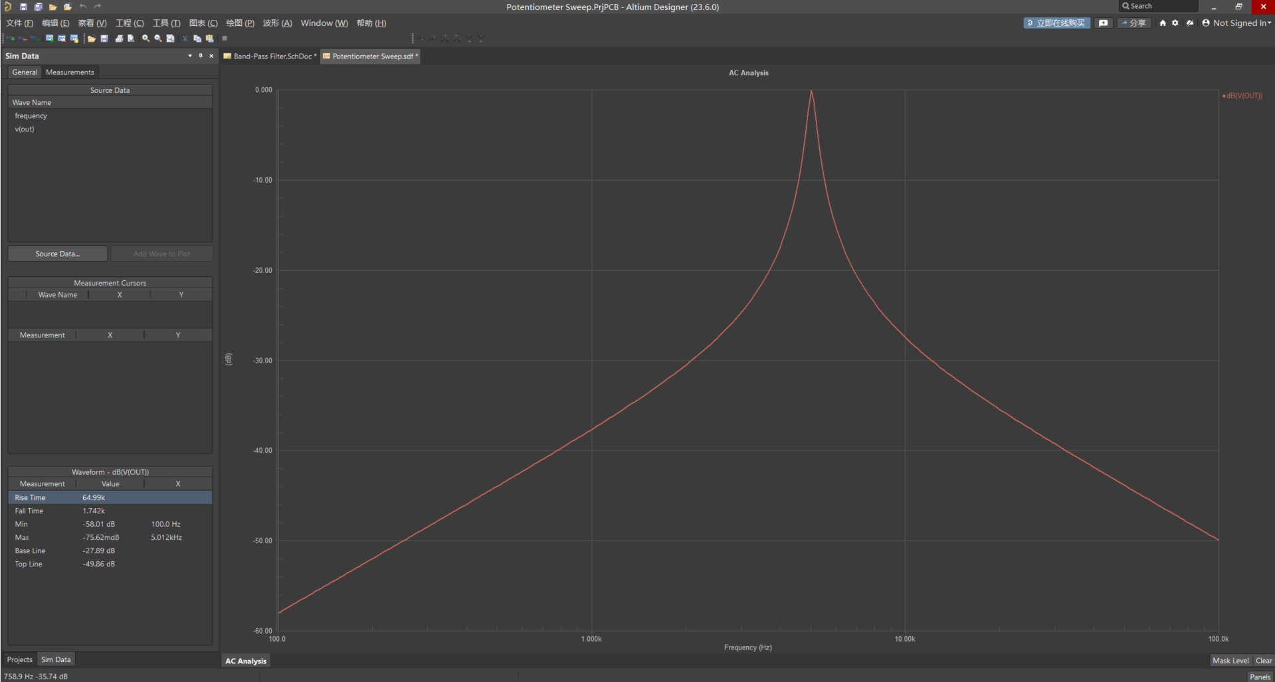Open the settings gear icon
Screen dimensions: 1275x682
[1175, 23]
